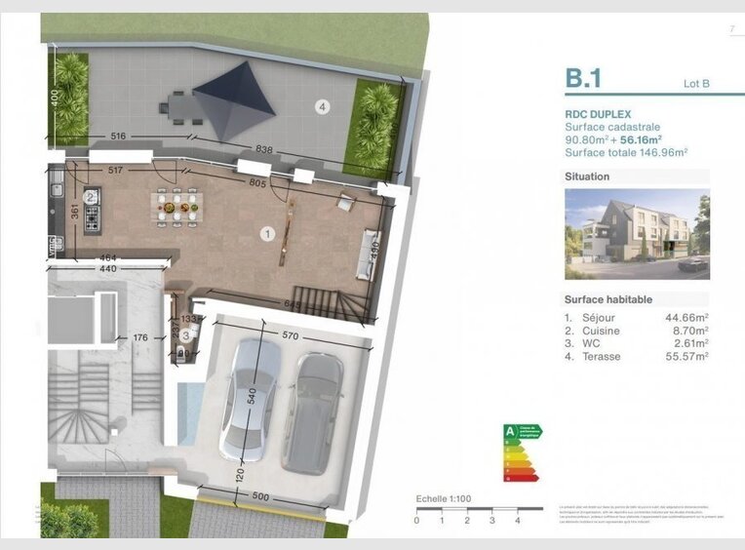Click the 361 kitchen depth dimension
Viewport: 745px width, 550px height.
(x=74, y=212)
